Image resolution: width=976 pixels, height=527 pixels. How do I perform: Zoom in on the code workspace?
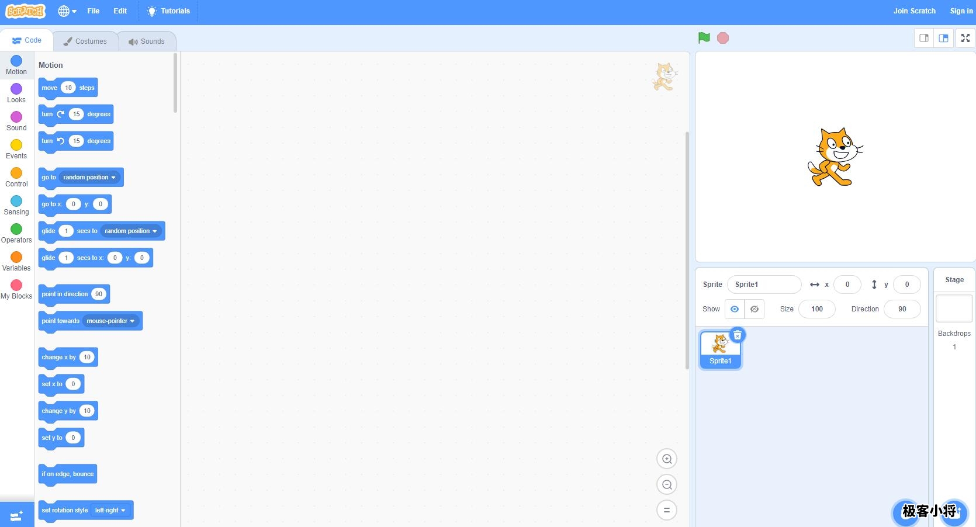666,459
